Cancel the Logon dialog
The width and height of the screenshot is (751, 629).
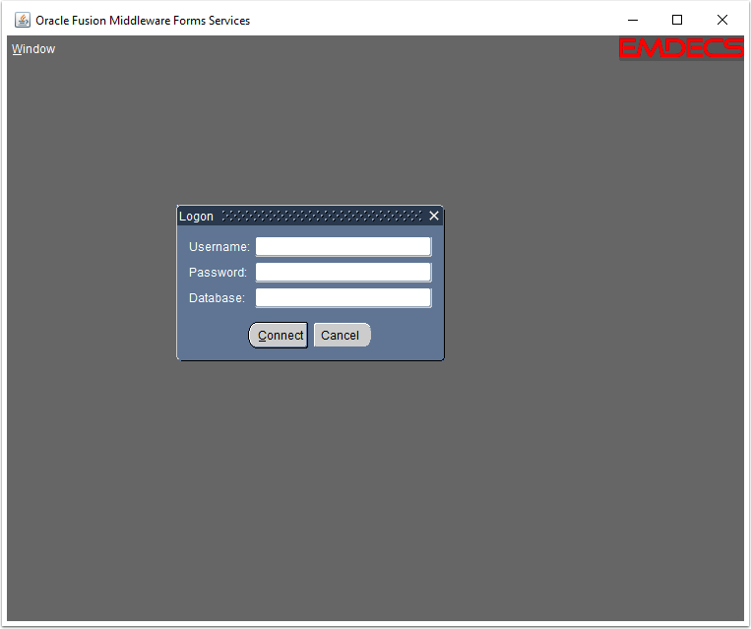click(342, 335)
